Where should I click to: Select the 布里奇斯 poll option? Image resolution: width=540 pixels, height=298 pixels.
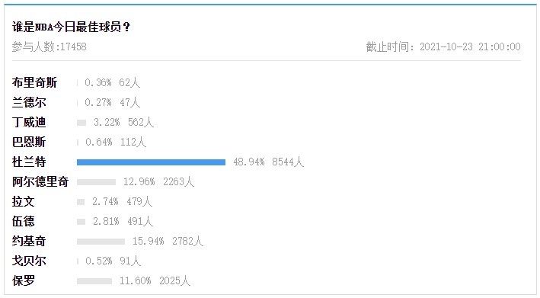click(34, 82)
